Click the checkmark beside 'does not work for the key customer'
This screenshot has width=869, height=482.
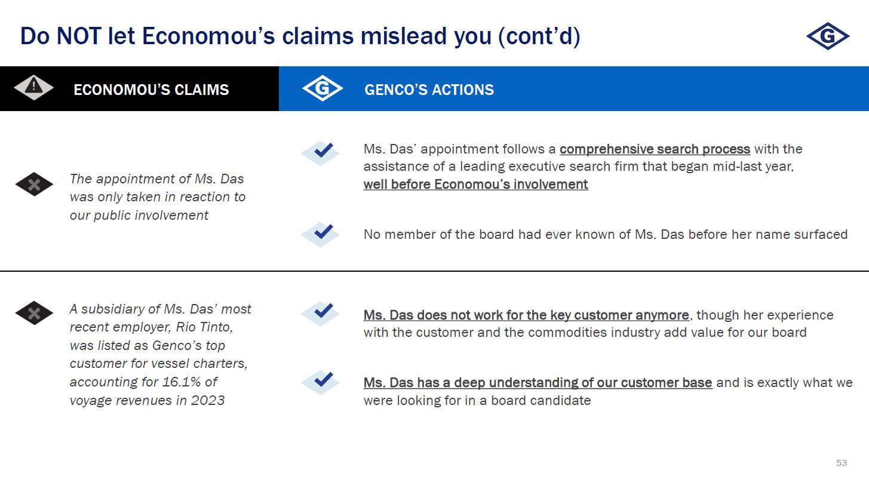pyautogui.click(x=321, y=313)
